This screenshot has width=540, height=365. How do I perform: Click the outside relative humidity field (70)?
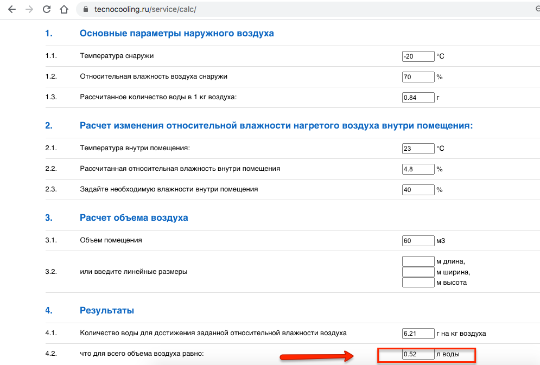(x=418, y=77)
